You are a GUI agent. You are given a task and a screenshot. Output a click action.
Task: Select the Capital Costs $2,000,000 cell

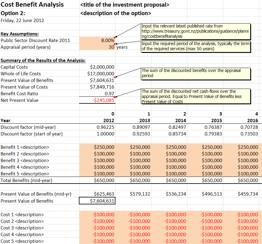click(97, 67)
